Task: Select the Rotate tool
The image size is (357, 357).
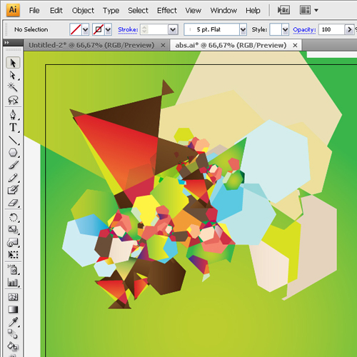Action: click(13, 218)
